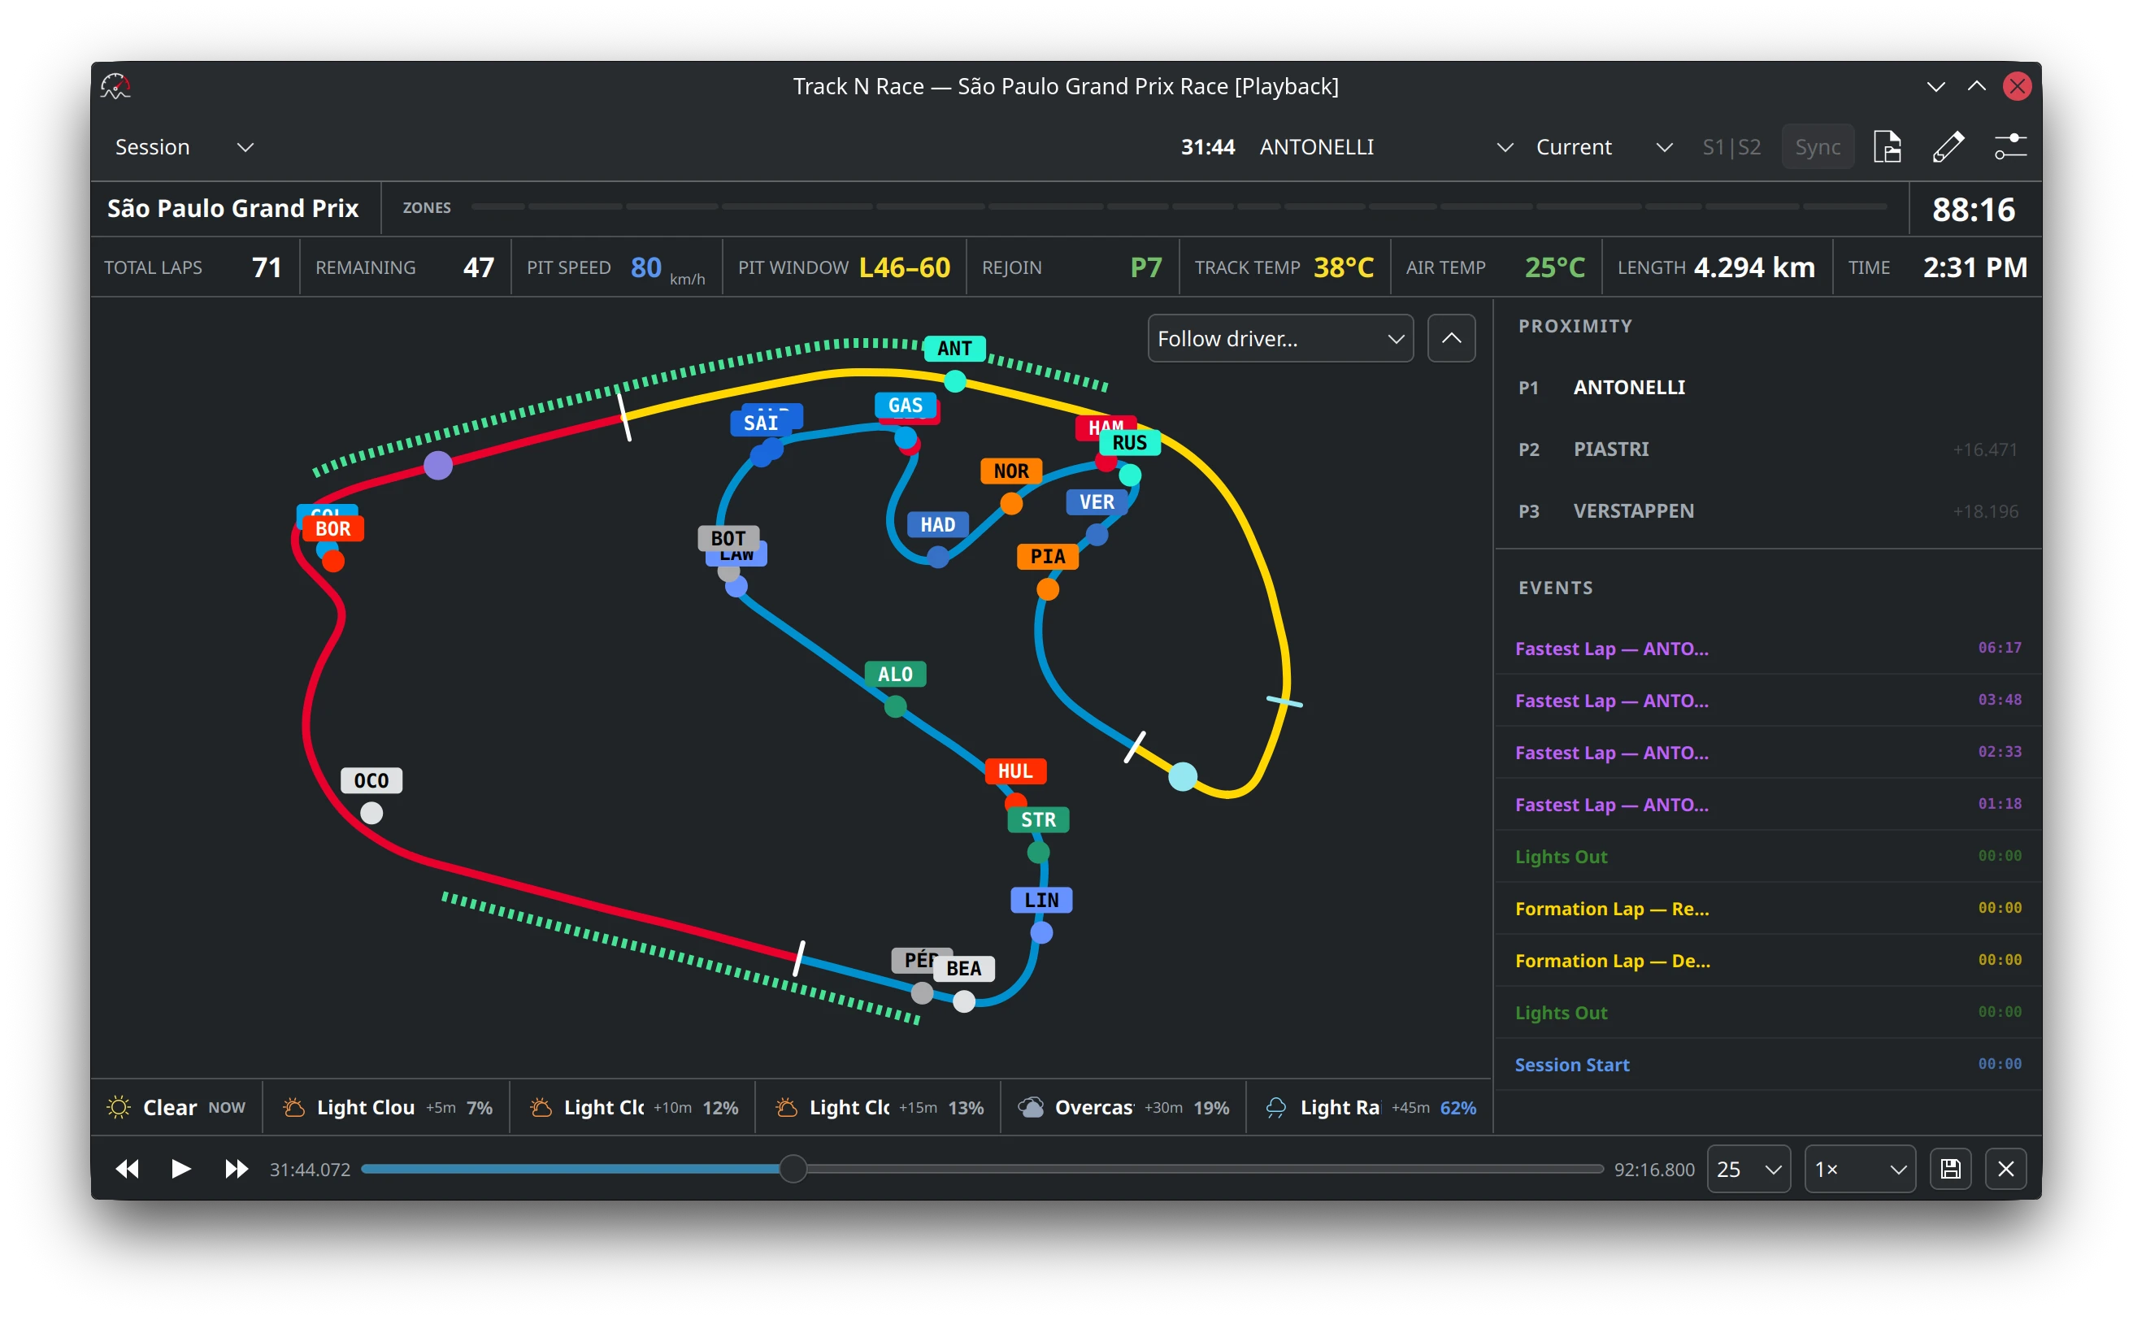Screen dimensions: 2133x1320
Task: Click the save floppy disk icon
Action: click(1951, 1169)
